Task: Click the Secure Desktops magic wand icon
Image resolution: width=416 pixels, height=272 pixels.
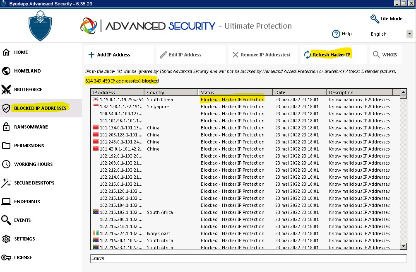Action: tap(6, 183)
